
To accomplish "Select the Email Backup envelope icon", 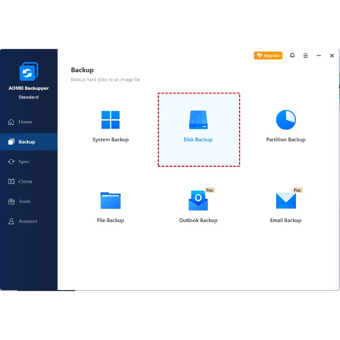I will point(286,201).
